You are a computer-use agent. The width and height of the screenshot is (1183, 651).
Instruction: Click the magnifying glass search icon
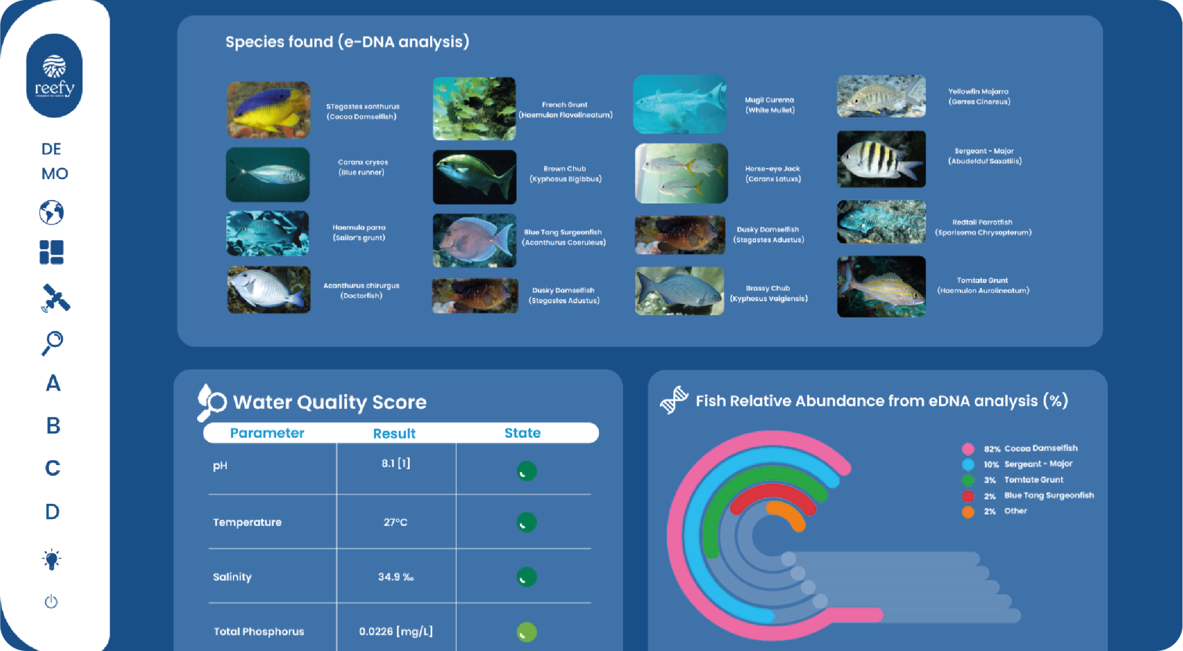pyautogui.click(x=52, y=343)
